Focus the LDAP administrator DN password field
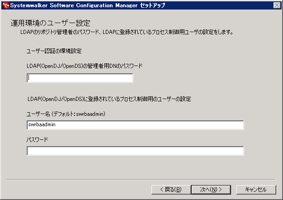This screenshot has width=283, height=200. 80,78
